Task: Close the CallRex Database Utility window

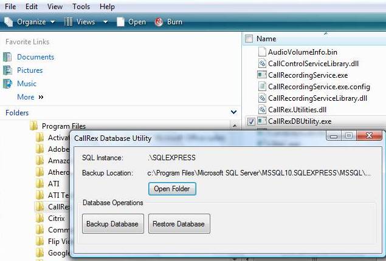Action: pyautogui.click(x=369, y=135)
